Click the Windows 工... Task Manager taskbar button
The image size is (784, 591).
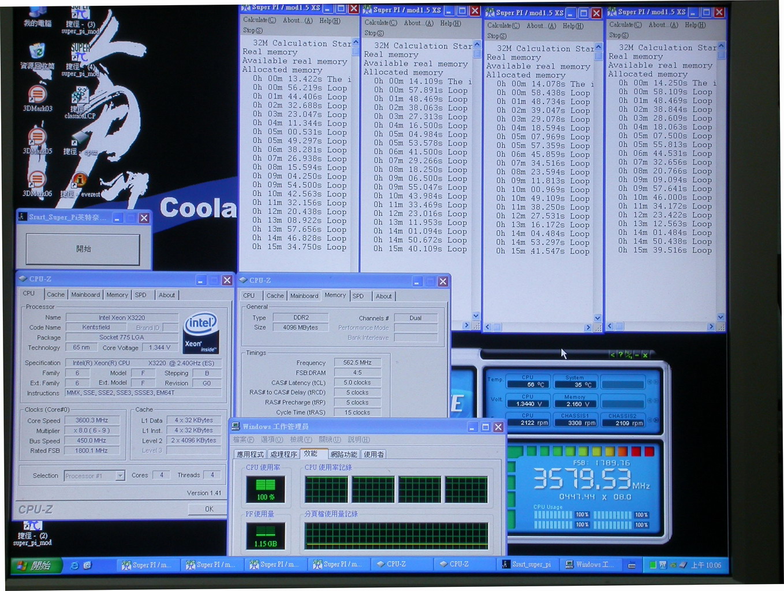[591, 564]
